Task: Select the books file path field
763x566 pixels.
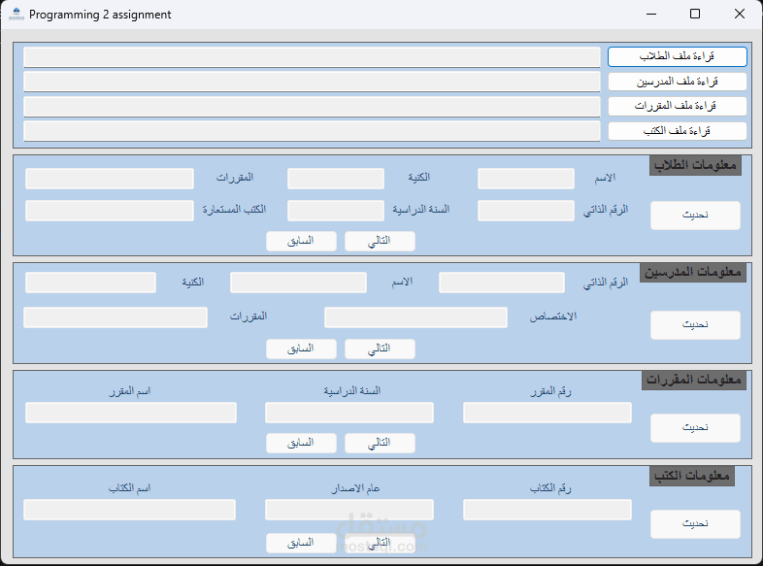Action: (312, 131)
